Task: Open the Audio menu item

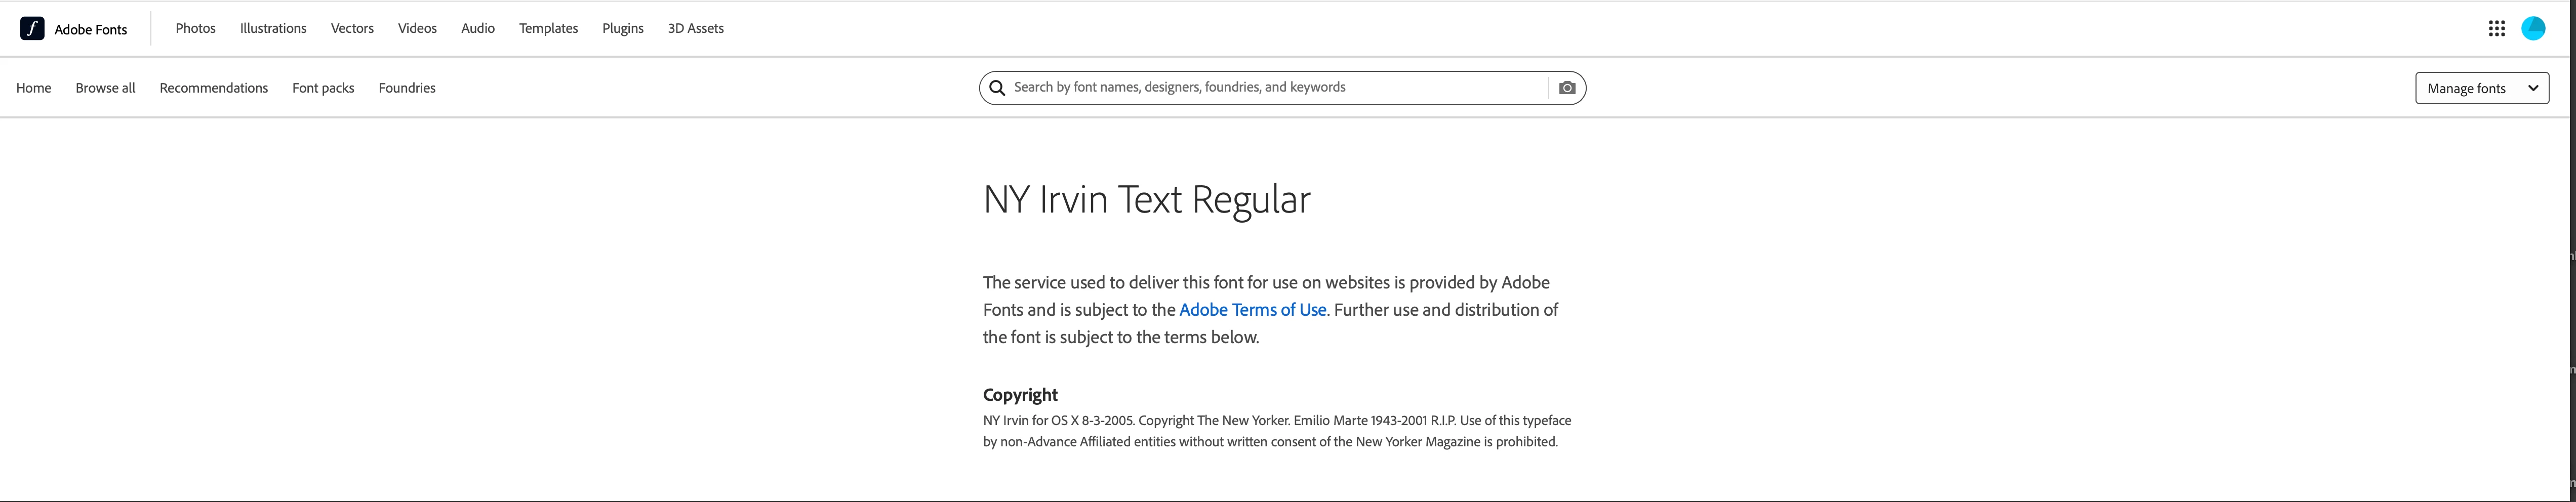Action: pos(478,28)
